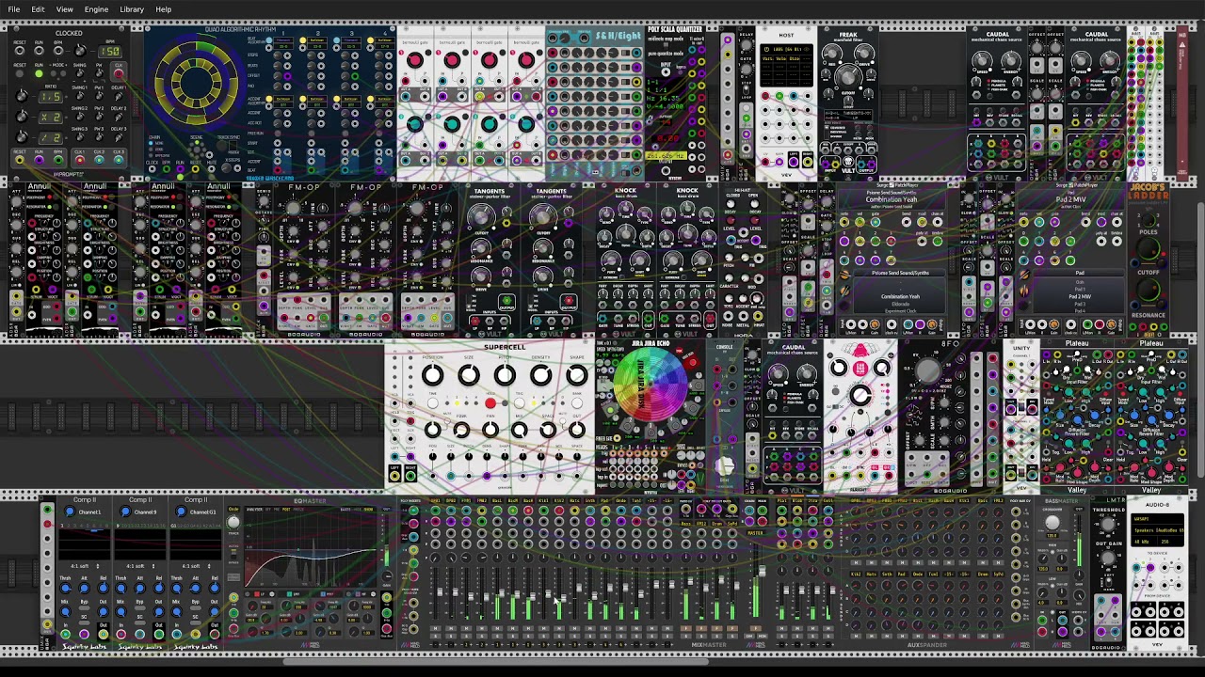The height and width of the screenshot is (677, 1205).
Task: Open the Library menu
Action: tap(132, 9)
